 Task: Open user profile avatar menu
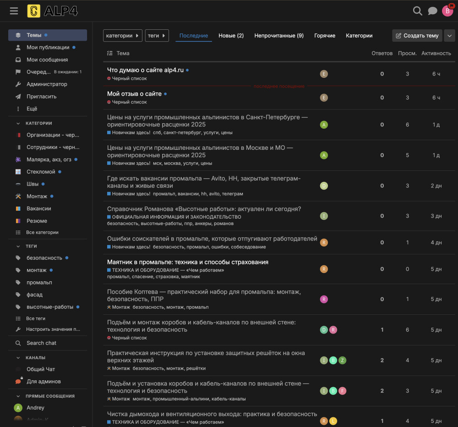click(447, 11)
